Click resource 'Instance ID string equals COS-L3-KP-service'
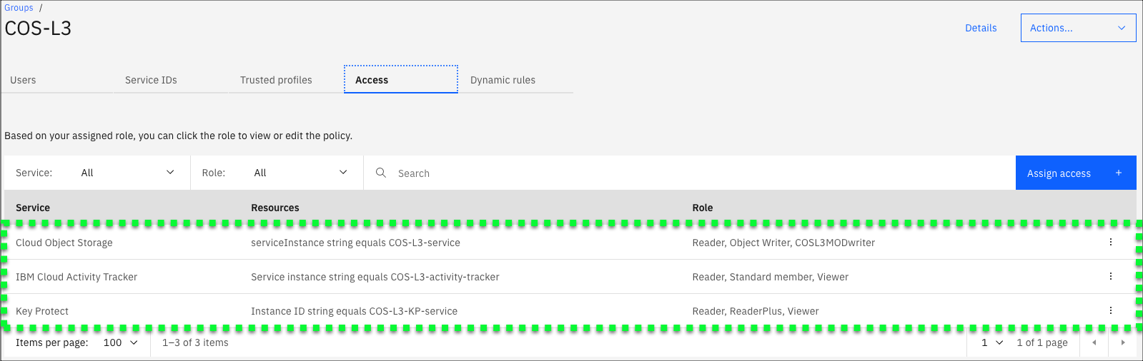 [354, 311]
